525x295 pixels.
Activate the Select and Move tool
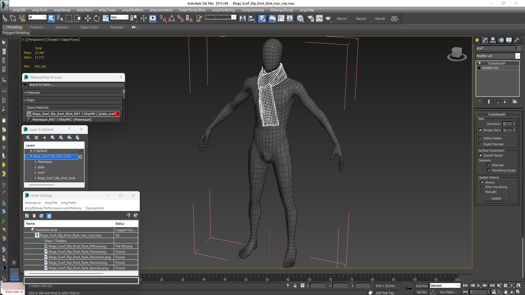(88, 18)
